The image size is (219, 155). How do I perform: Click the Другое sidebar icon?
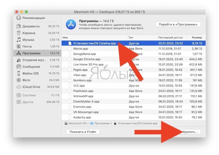(x=19, y=102)
